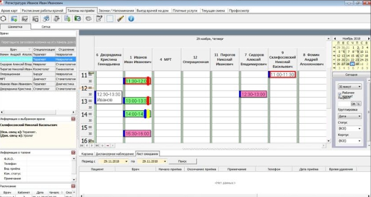This screenshot has height=197, width=371.
Task: Select doctor row 'Сидоров Алексей Влад'
Action: [x=38, y=64]
